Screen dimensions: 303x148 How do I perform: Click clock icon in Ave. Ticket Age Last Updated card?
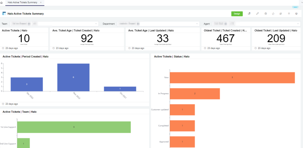click(x=129, y=48)
